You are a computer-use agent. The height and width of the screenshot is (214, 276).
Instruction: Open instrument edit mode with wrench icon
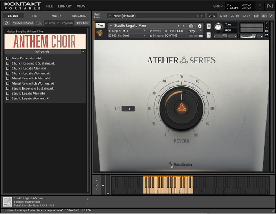100,25
